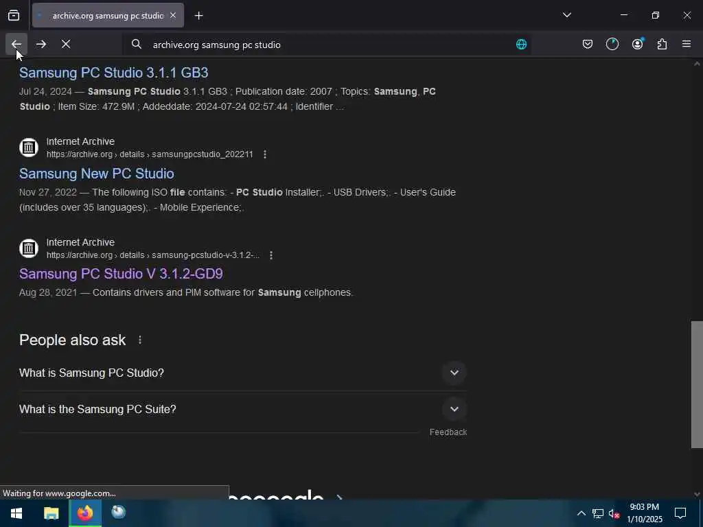Image resolution: width=703 pixels, height=527 pixels.
Task: Expand What is Samsung PC Studio? question
Action: click(242, 373)
